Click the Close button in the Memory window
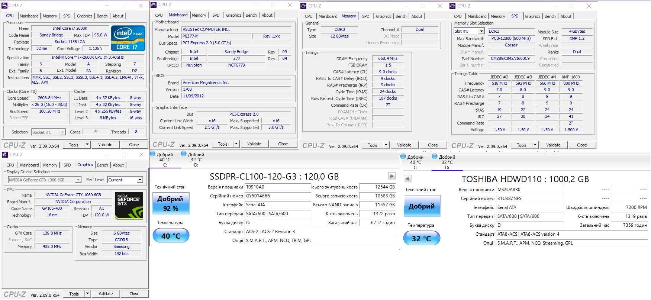 [433, 145]
